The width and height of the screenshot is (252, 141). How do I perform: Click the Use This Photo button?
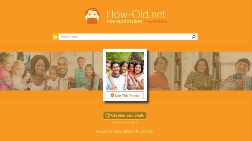point(125,95)
